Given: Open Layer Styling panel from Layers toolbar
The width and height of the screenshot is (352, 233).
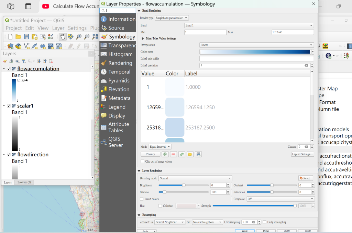Looking at the screenshot, I should click(5, 61).
